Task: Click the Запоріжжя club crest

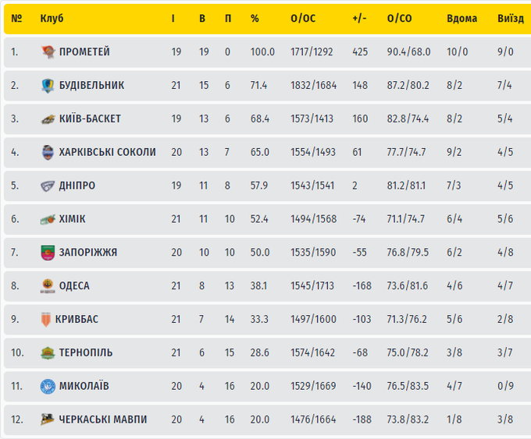Action: tap(48, 253)
